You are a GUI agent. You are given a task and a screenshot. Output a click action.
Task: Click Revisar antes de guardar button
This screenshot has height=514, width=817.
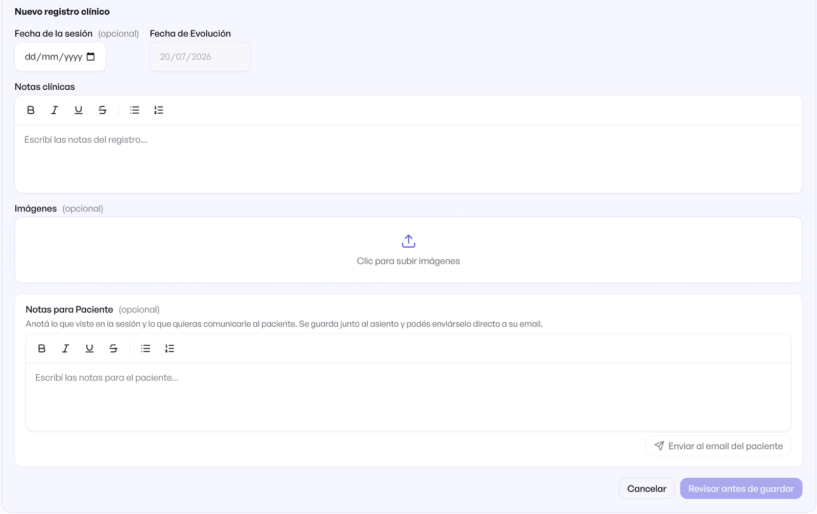click(x=741, y=489)
